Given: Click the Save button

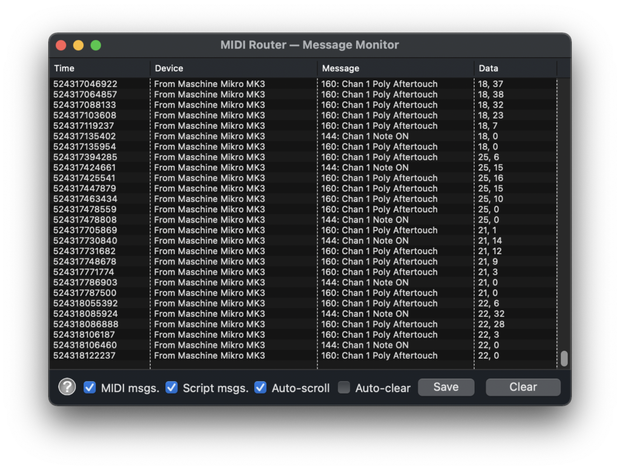Looking at the screenshot, I should pyautogui.click(x=446, y=387).
